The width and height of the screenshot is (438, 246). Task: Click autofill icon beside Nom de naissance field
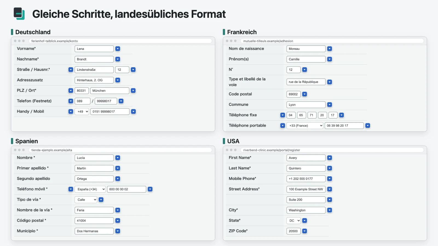point(330,49)
